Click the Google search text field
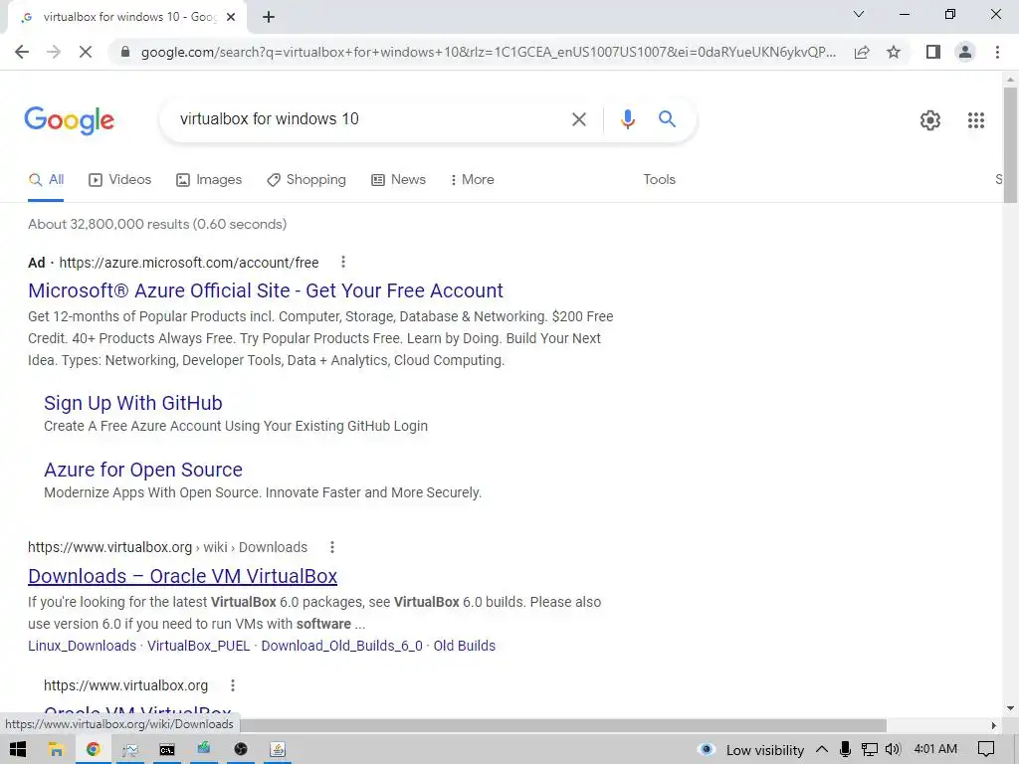 coord(364,119)
